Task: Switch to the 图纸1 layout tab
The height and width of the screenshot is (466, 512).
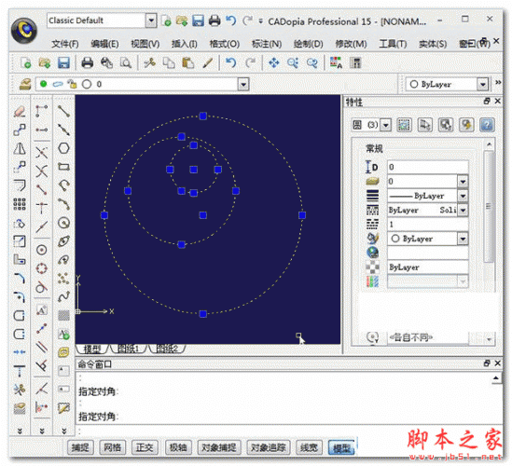Action: (x=129, y=349)
